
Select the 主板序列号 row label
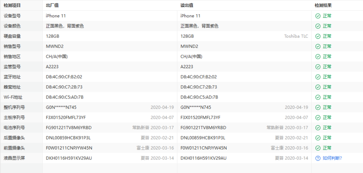point(14,117)
